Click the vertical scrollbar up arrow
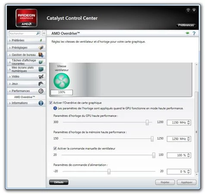 coord(196,65)
